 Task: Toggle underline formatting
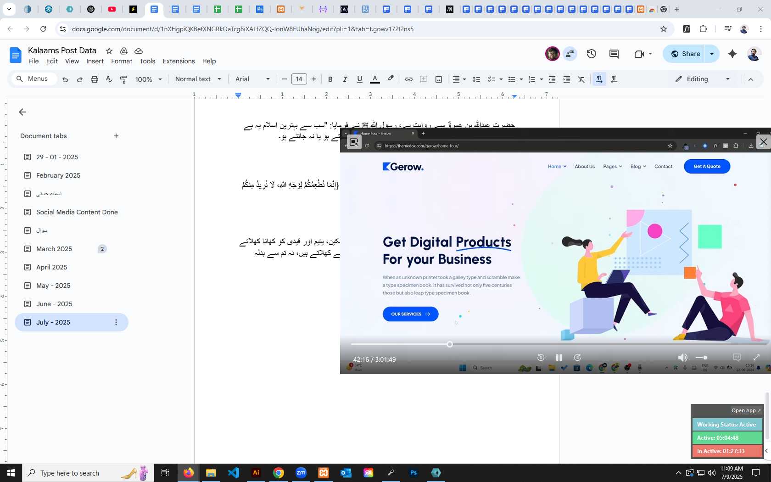[360, 79]
